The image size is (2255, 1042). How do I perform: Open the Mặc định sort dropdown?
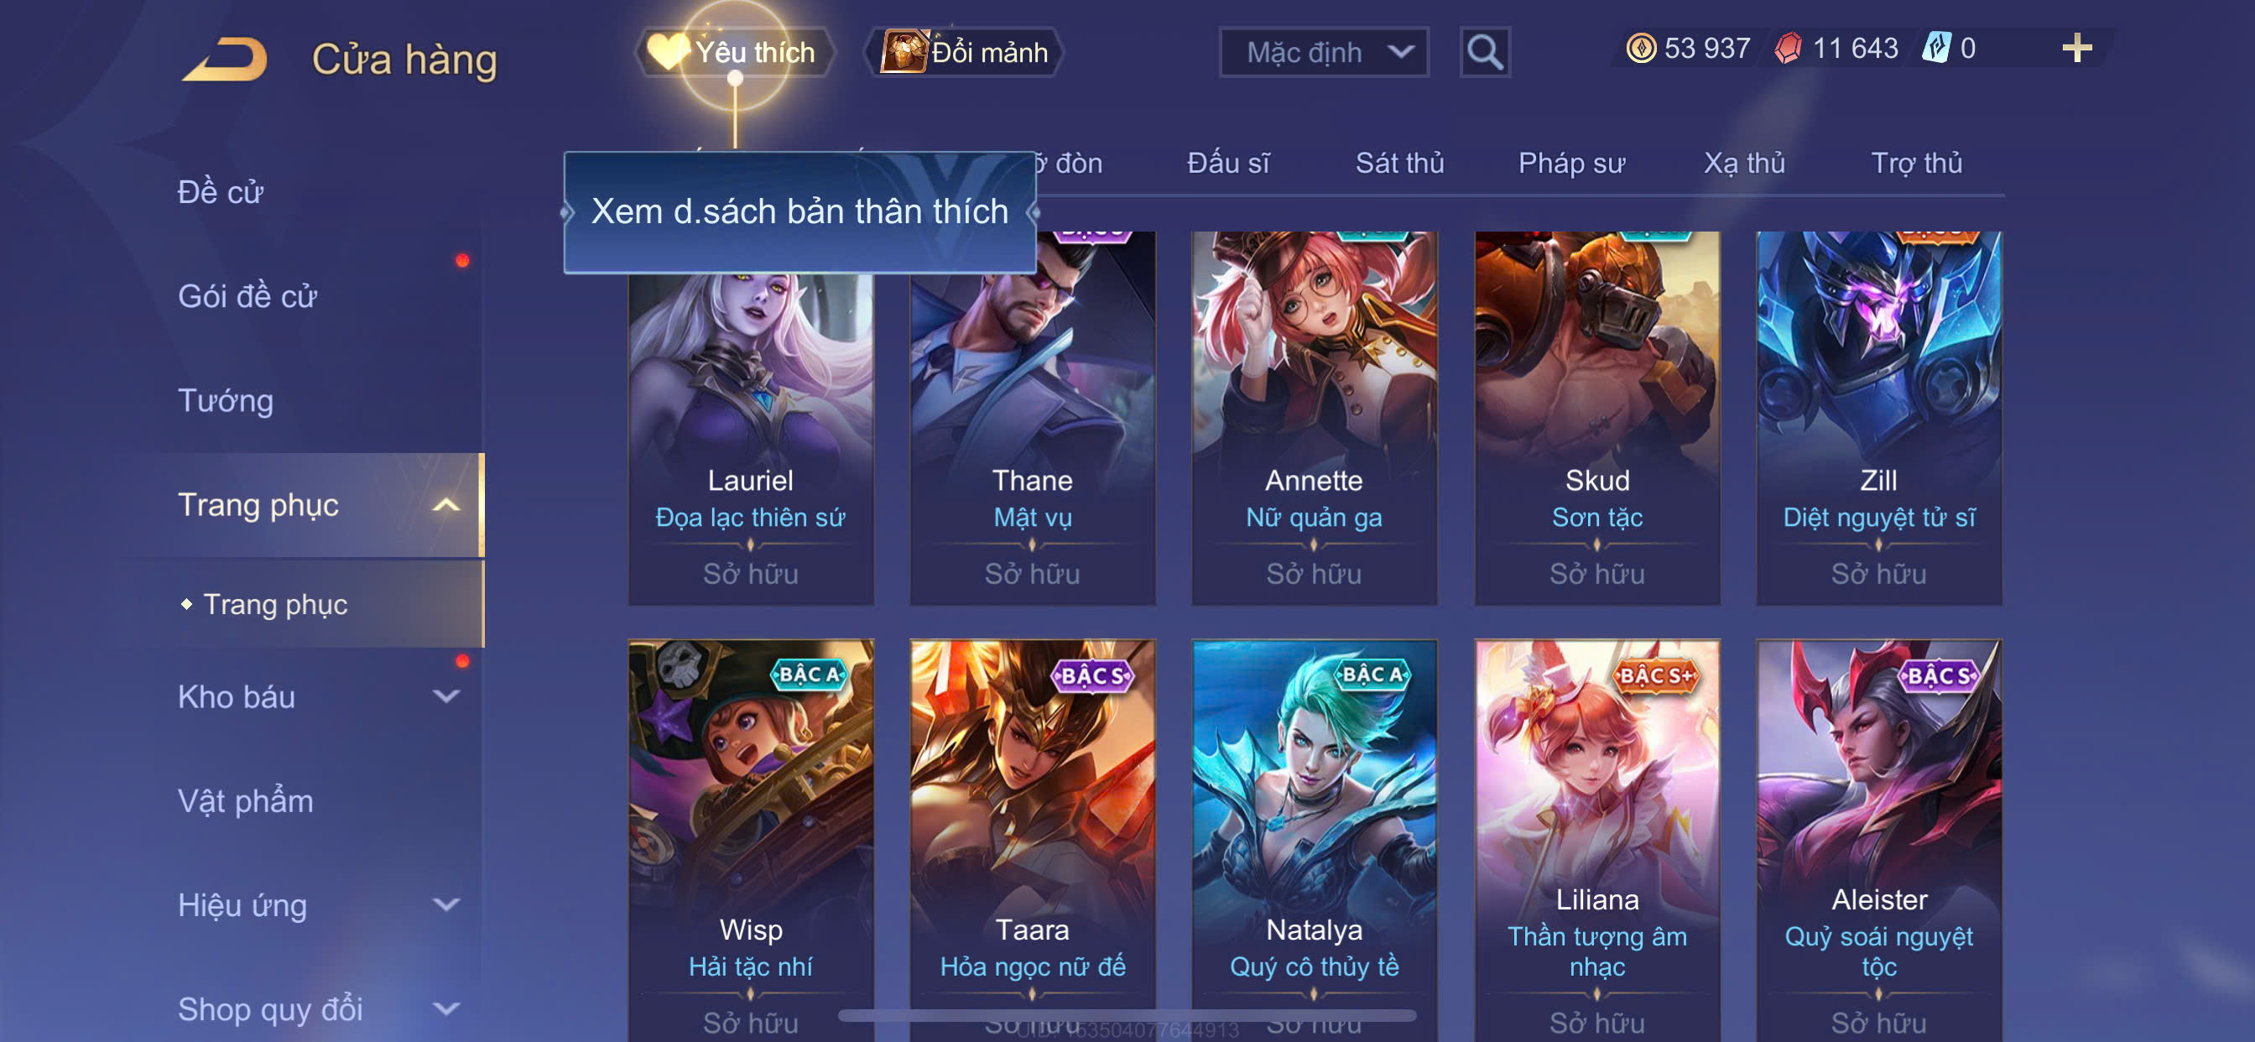click(1324, 53)
